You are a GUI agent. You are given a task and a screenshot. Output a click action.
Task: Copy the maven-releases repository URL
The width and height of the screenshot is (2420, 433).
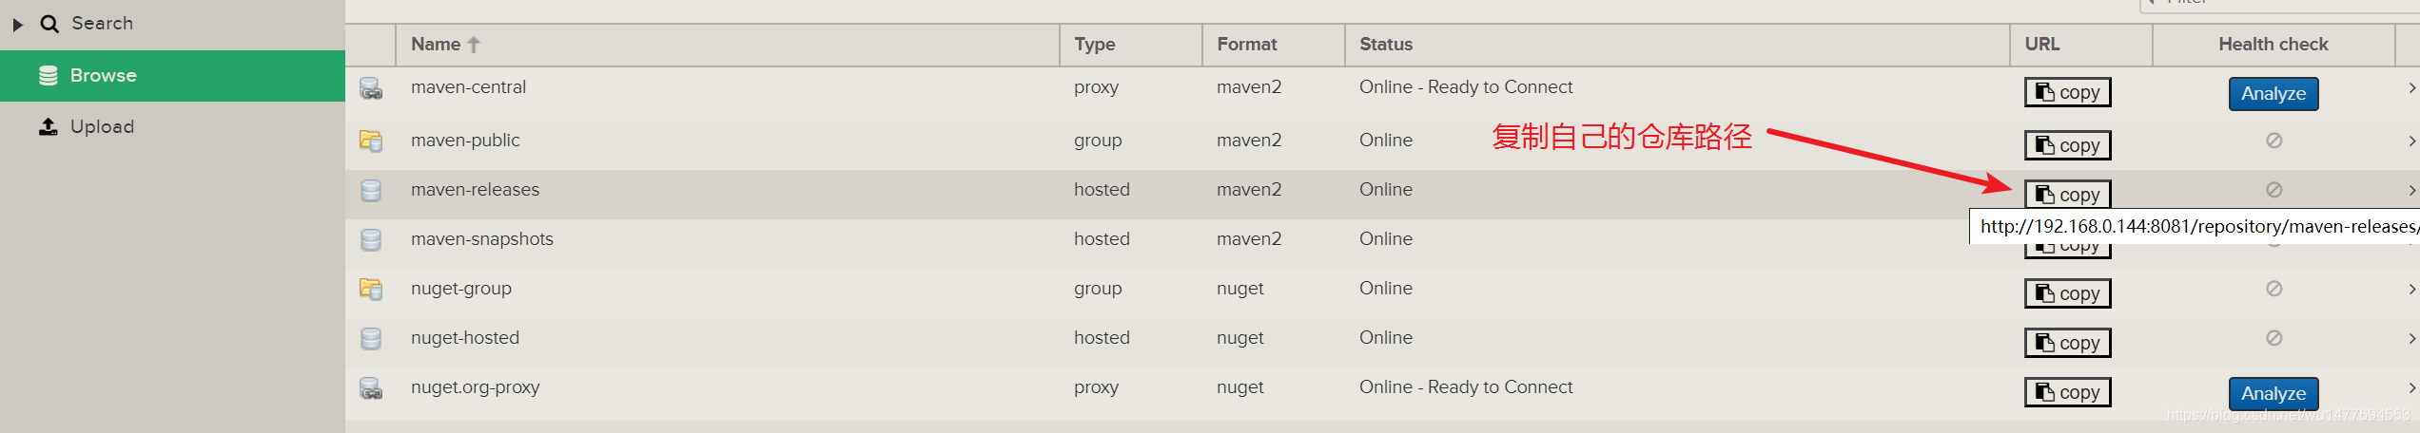(x=2067, y=194)
